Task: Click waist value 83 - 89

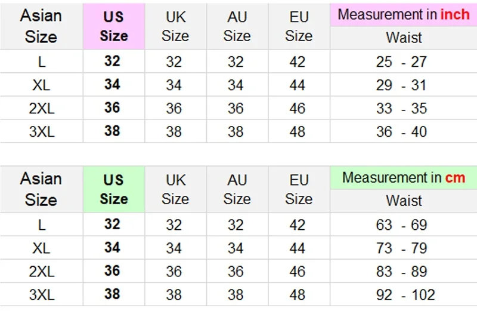Action: (x=401, y=272)
